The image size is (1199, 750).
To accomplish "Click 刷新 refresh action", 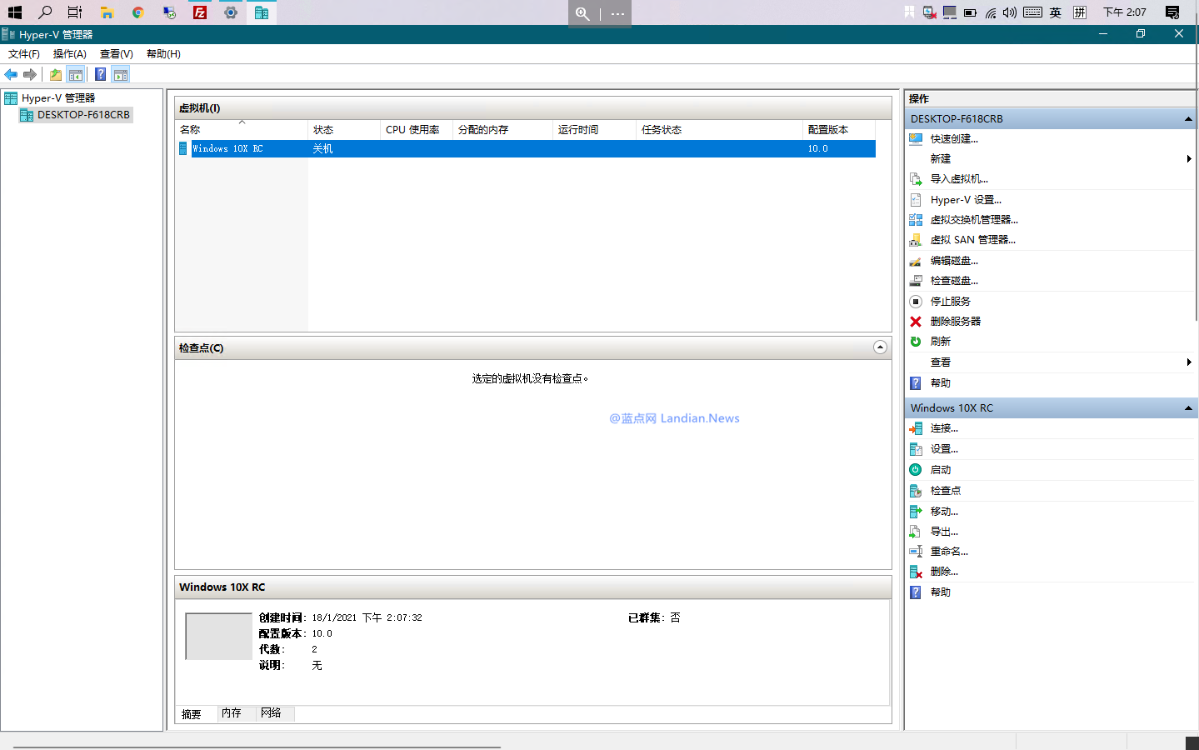I will [x=940, y=342].
